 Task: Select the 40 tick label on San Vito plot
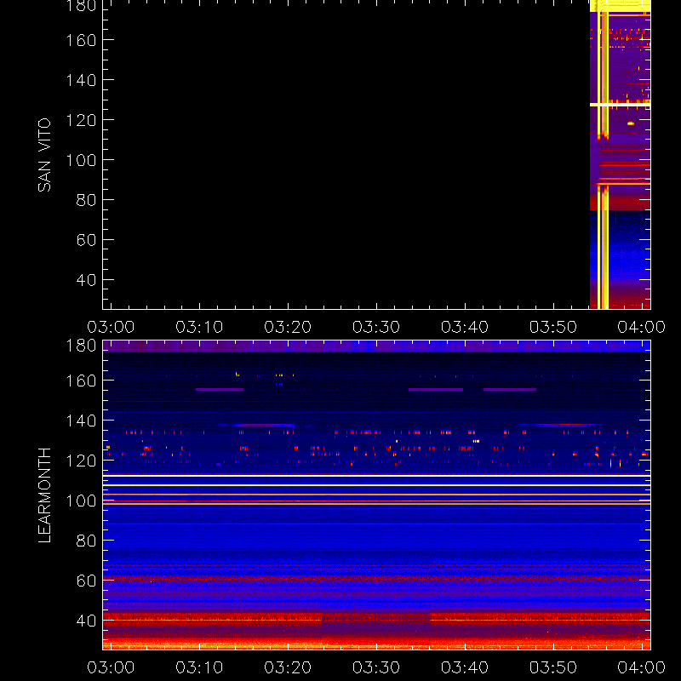(x=86, y=280)
